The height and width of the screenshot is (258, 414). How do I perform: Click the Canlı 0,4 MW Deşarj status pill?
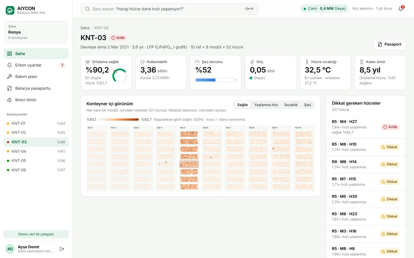[x=324, y=9]
